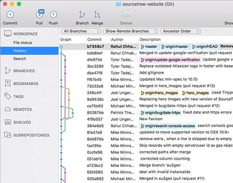Image resolution: width=233 pixels, height=183 pixels.
Task: Expand the BOOKMARKS sidebar section
Action: point(26,83)
